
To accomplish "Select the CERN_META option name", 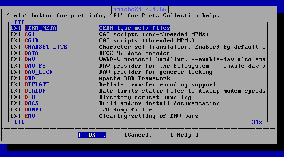I will coord(41,28).
